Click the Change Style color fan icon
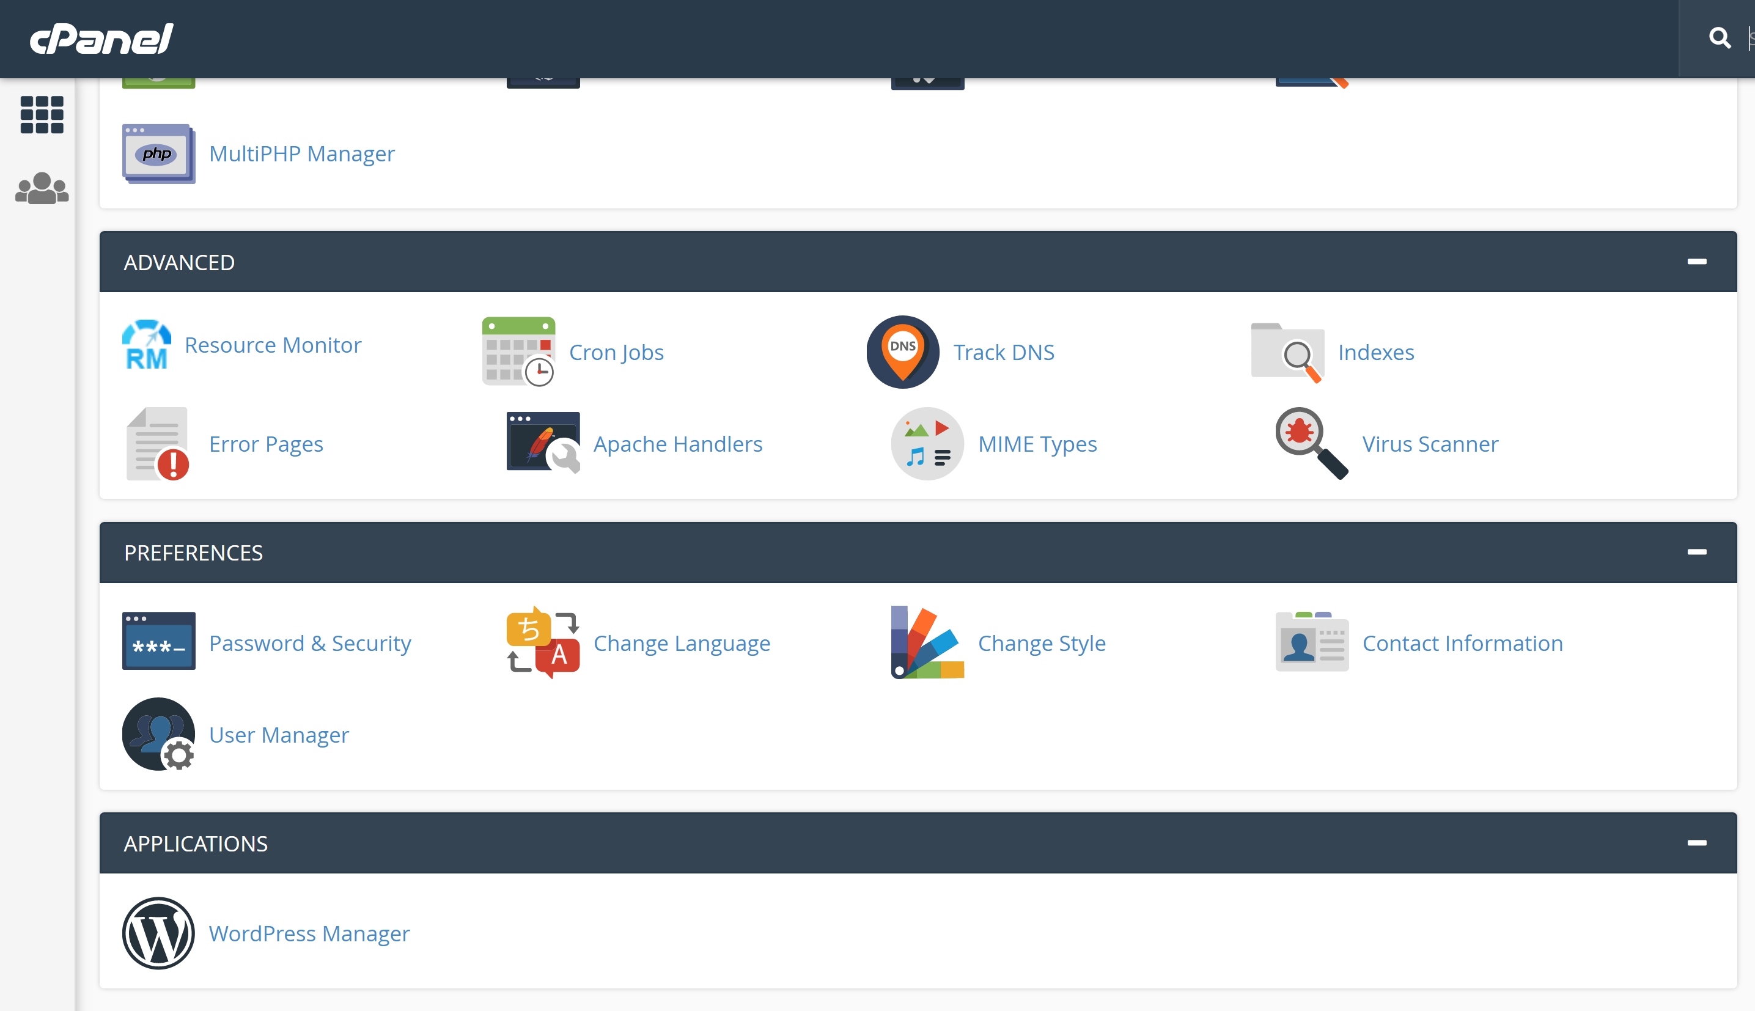The height and width of the screenshot is (1011, 1755). pos(927,643)
